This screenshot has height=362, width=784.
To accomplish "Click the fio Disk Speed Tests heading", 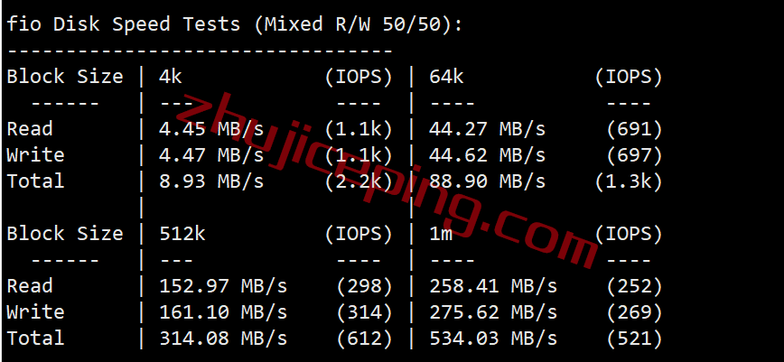I will tap(235, 24).
